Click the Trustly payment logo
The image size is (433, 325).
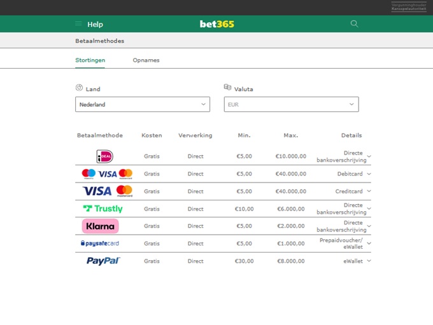[x=103, y=209]
